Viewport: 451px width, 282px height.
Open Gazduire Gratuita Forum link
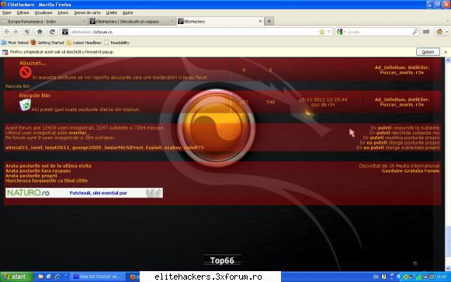coord(411,171)
